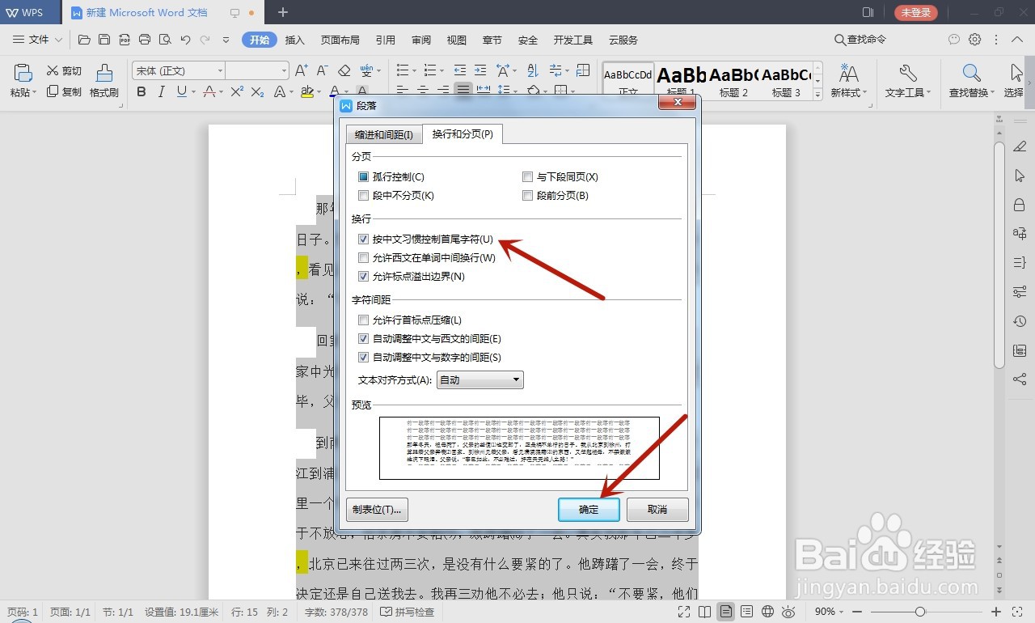1035x623 pixels.
Task: Click the print icon in quick toolbar
Action: pyautogui.click(x=145, y=39)
